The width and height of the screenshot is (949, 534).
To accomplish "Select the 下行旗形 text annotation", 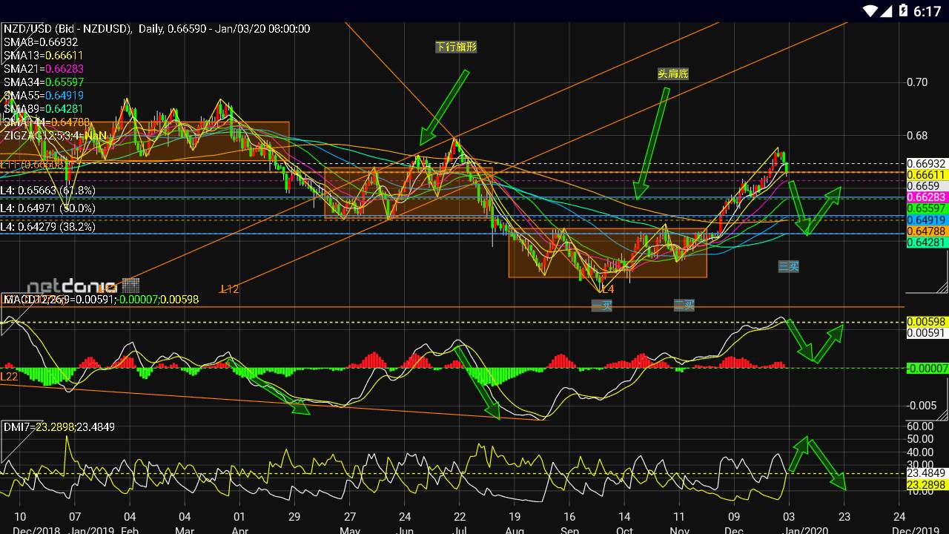I will 456,47.
